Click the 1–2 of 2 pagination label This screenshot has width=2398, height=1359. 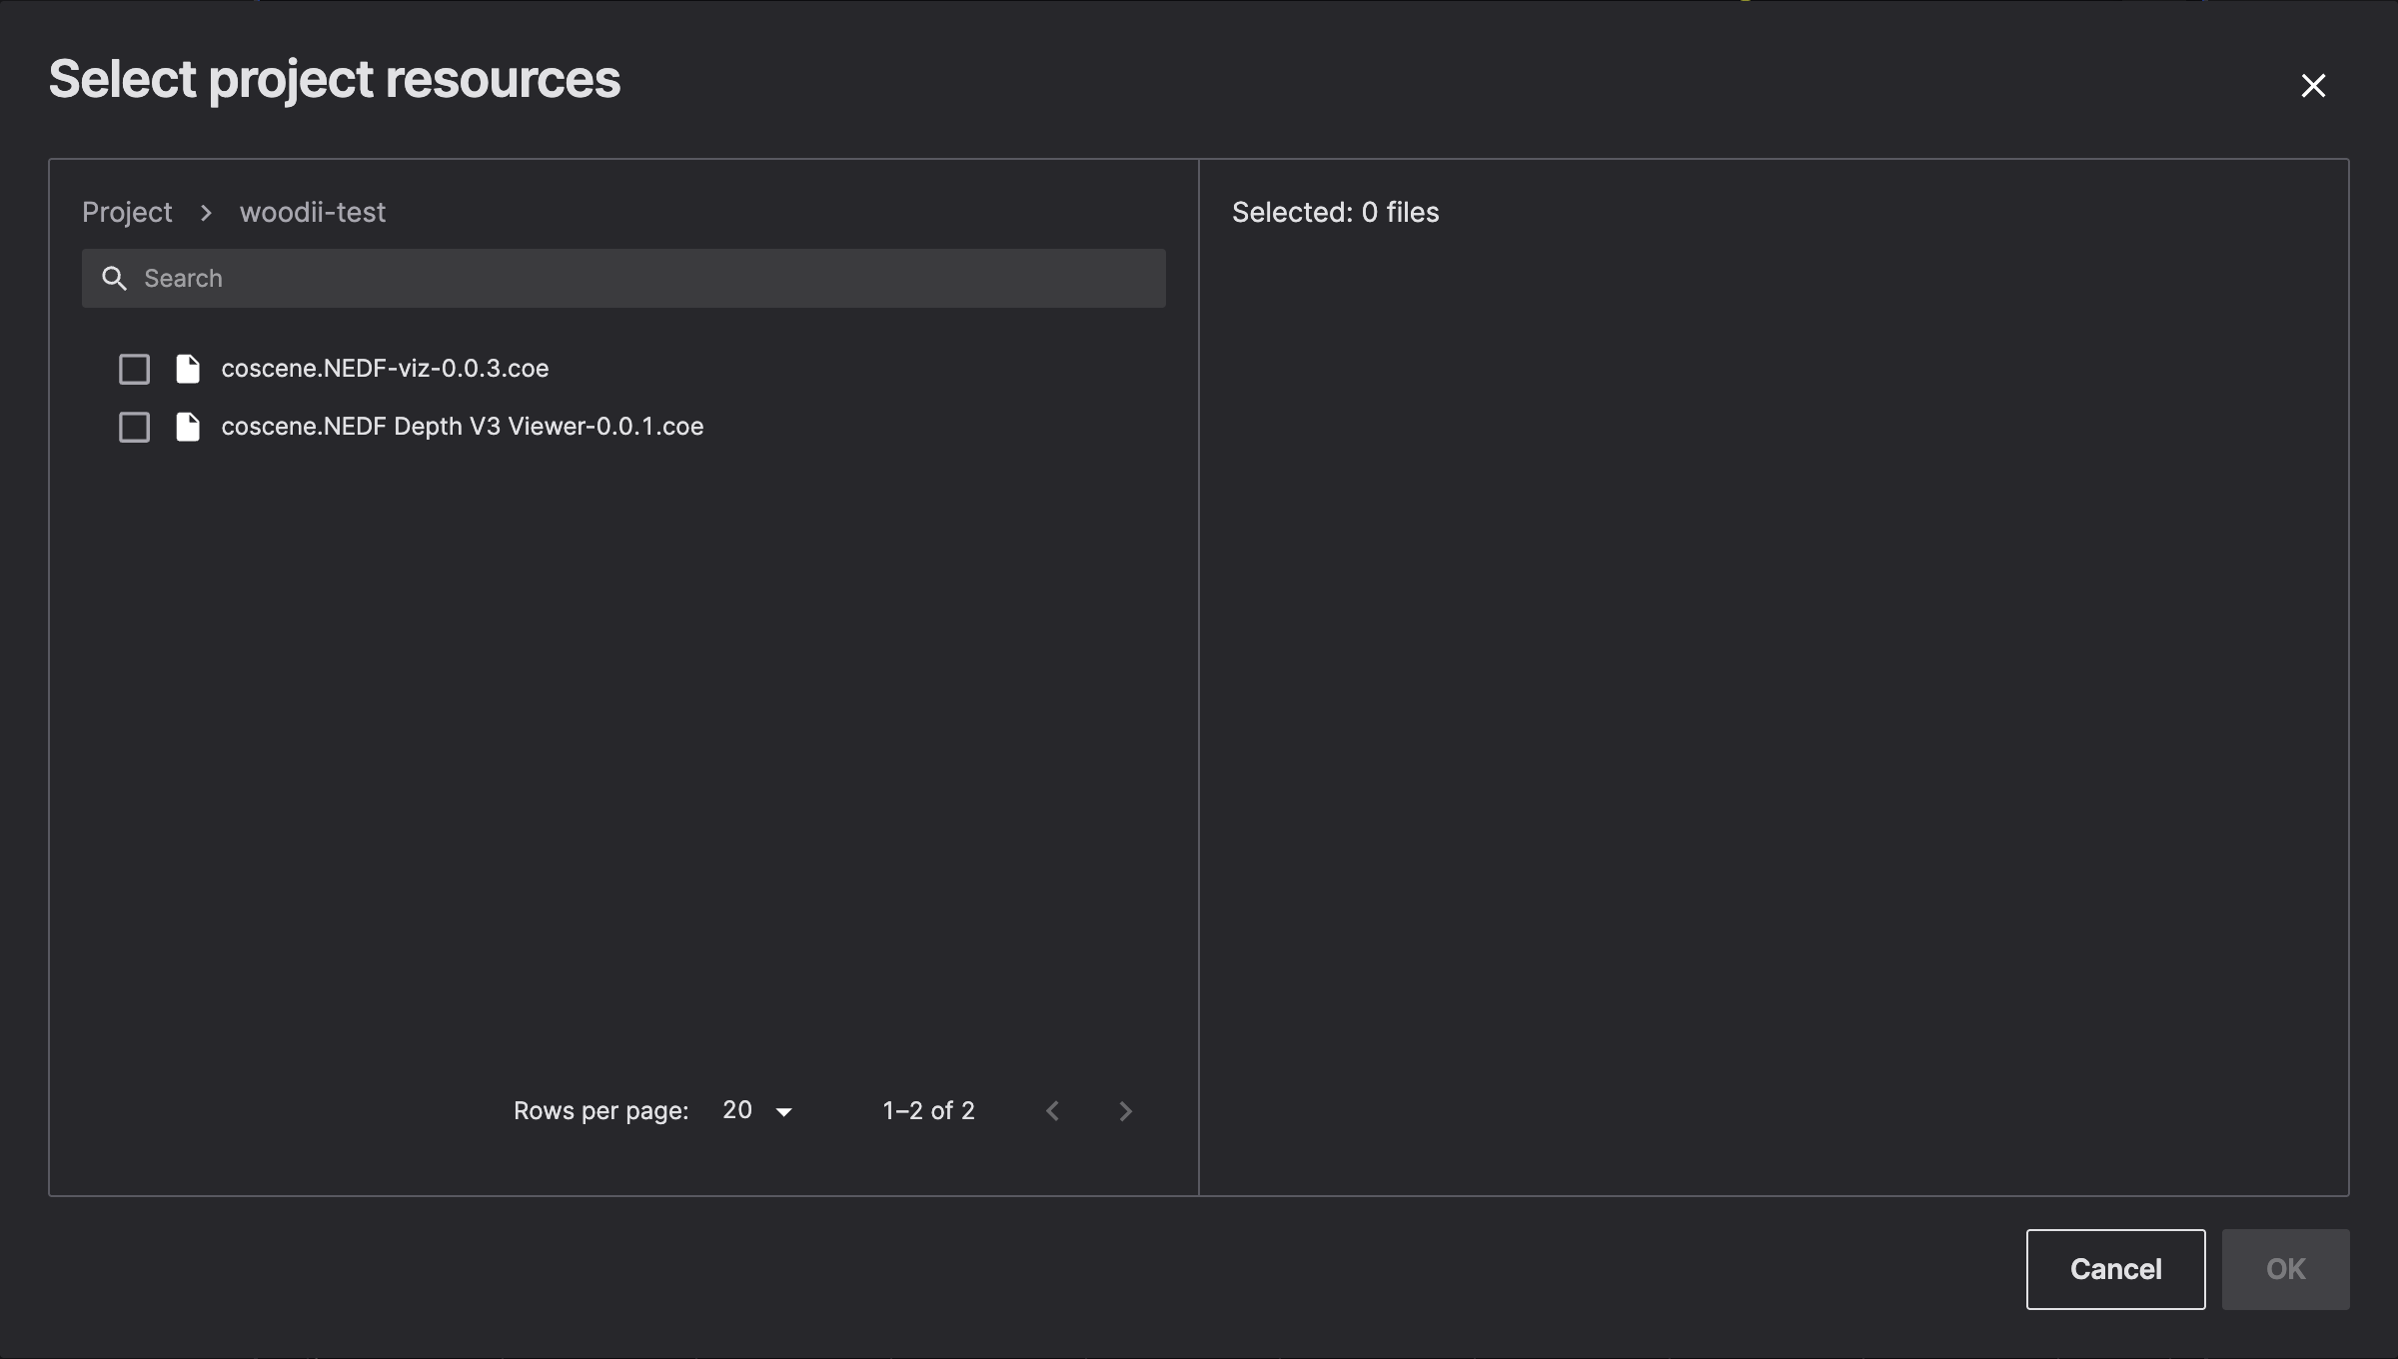[x=928, y=1110]
